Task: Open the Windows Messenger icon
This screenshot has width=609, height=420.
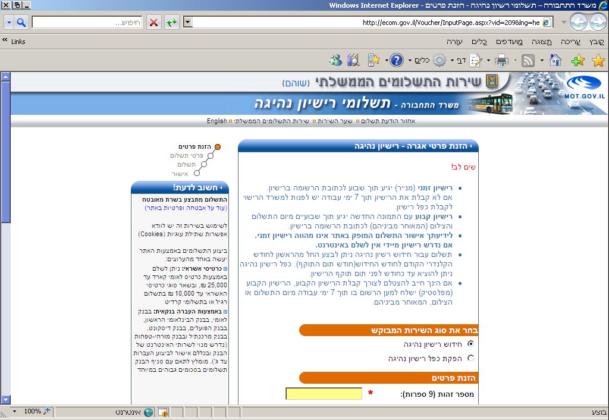Action: [x=335, y=60]
